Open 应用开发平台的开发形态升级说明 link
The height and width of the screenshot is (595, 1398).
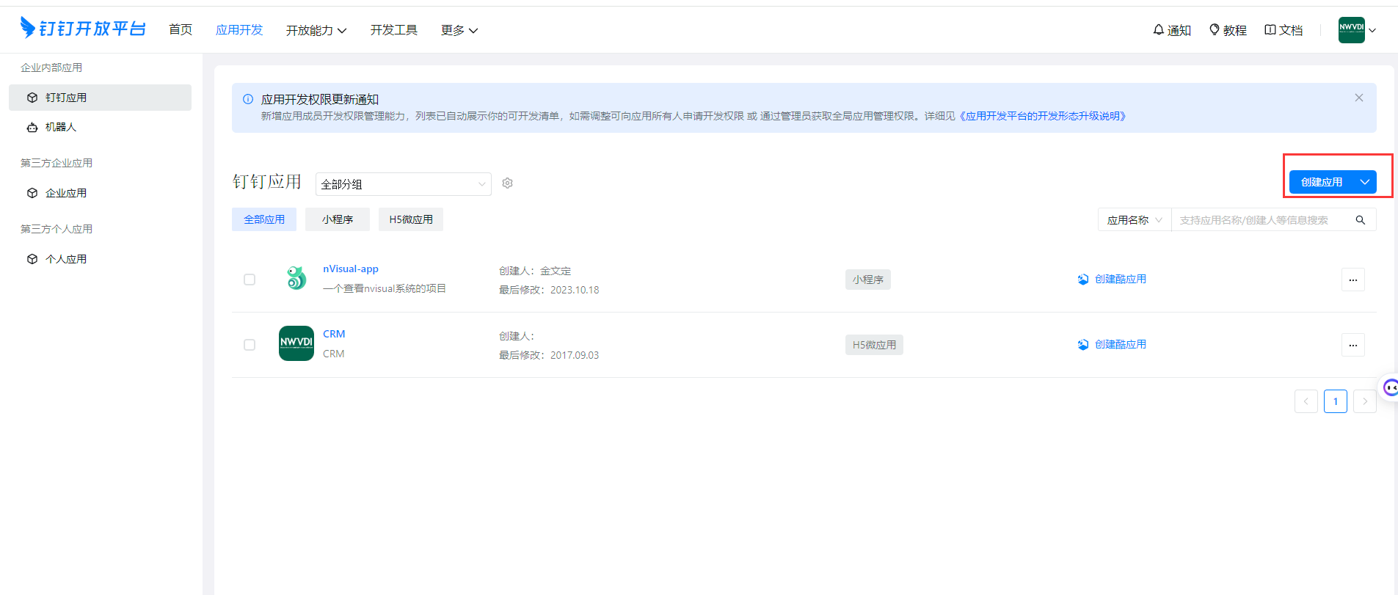coord(1041,116)
